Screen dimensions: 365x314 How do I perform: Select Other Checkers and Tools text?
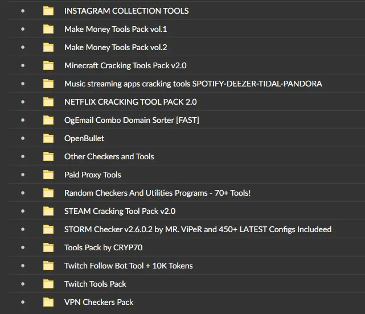[109, 156]
